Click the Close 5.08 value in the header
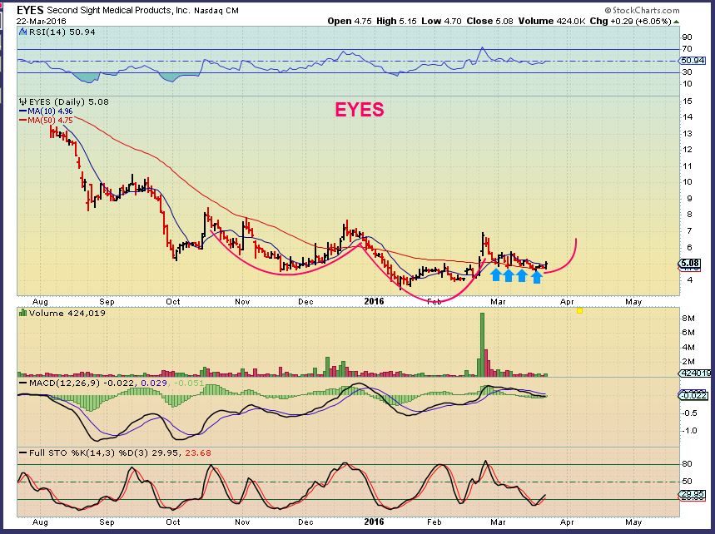 (x=489, y=21)
